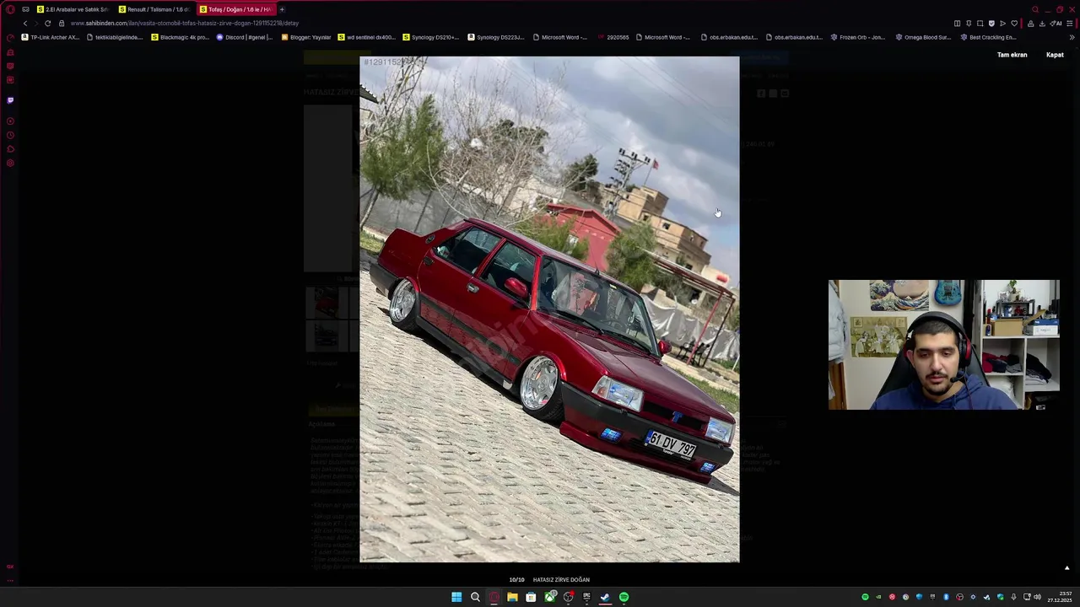Open Xbox app from taskbar
This screenshot has width=1080, height=607.
click(x=550, y=597)
